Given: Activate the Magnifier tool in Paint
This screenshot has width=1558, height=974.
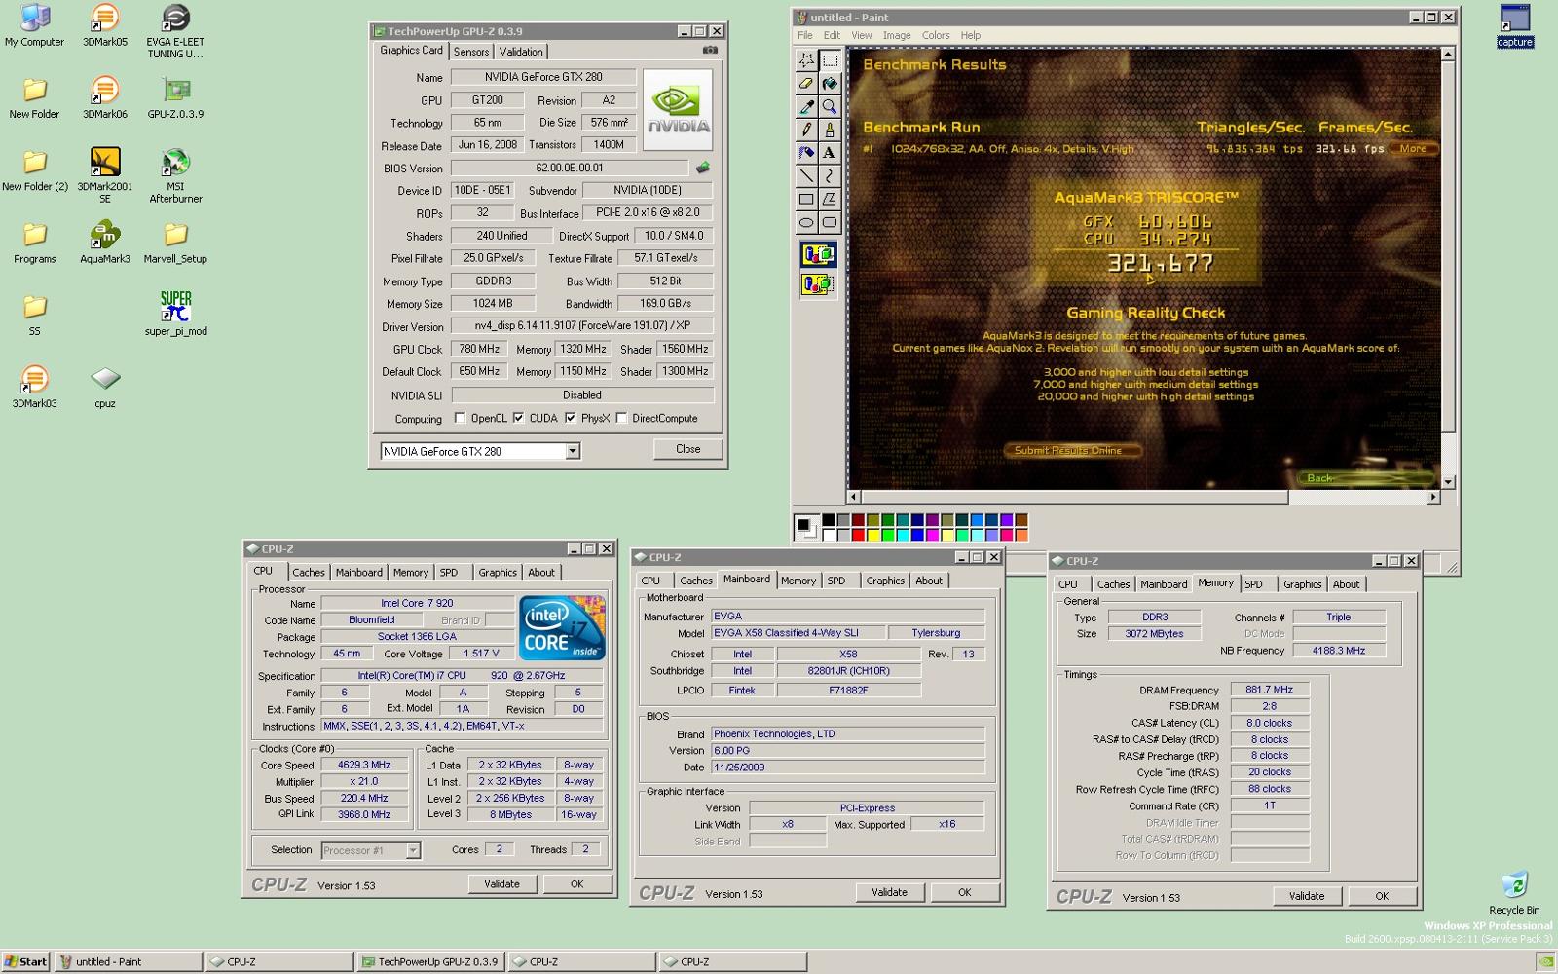Looking at the screenshot, I should pyautogui.click(x=830, y=106).
